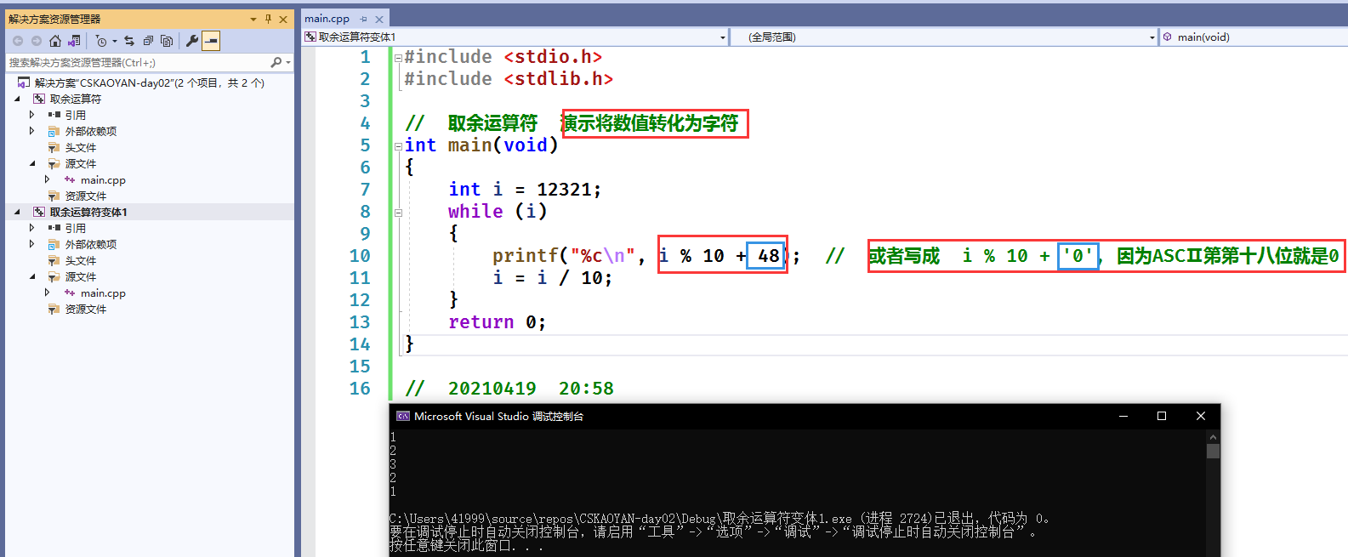Click the console vertical scrollbar thumb

[1213, 452]
